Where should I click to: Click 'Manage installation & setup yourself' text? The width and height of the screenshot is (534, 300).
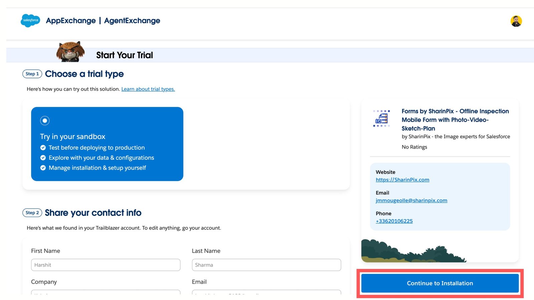pyautogui.click(x=97, y=168)
